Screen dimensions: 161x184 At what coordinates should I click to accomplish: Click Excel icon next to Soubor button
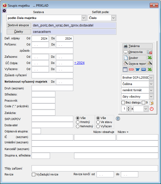(x=150, y=58)
